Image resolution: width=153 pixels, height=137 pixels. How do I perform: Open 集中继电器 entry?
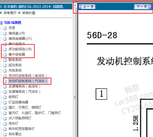pos(17,54)
